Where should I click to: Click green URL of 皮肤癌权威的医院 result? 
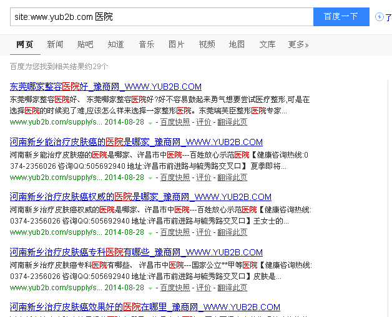(x=56, y=232)
